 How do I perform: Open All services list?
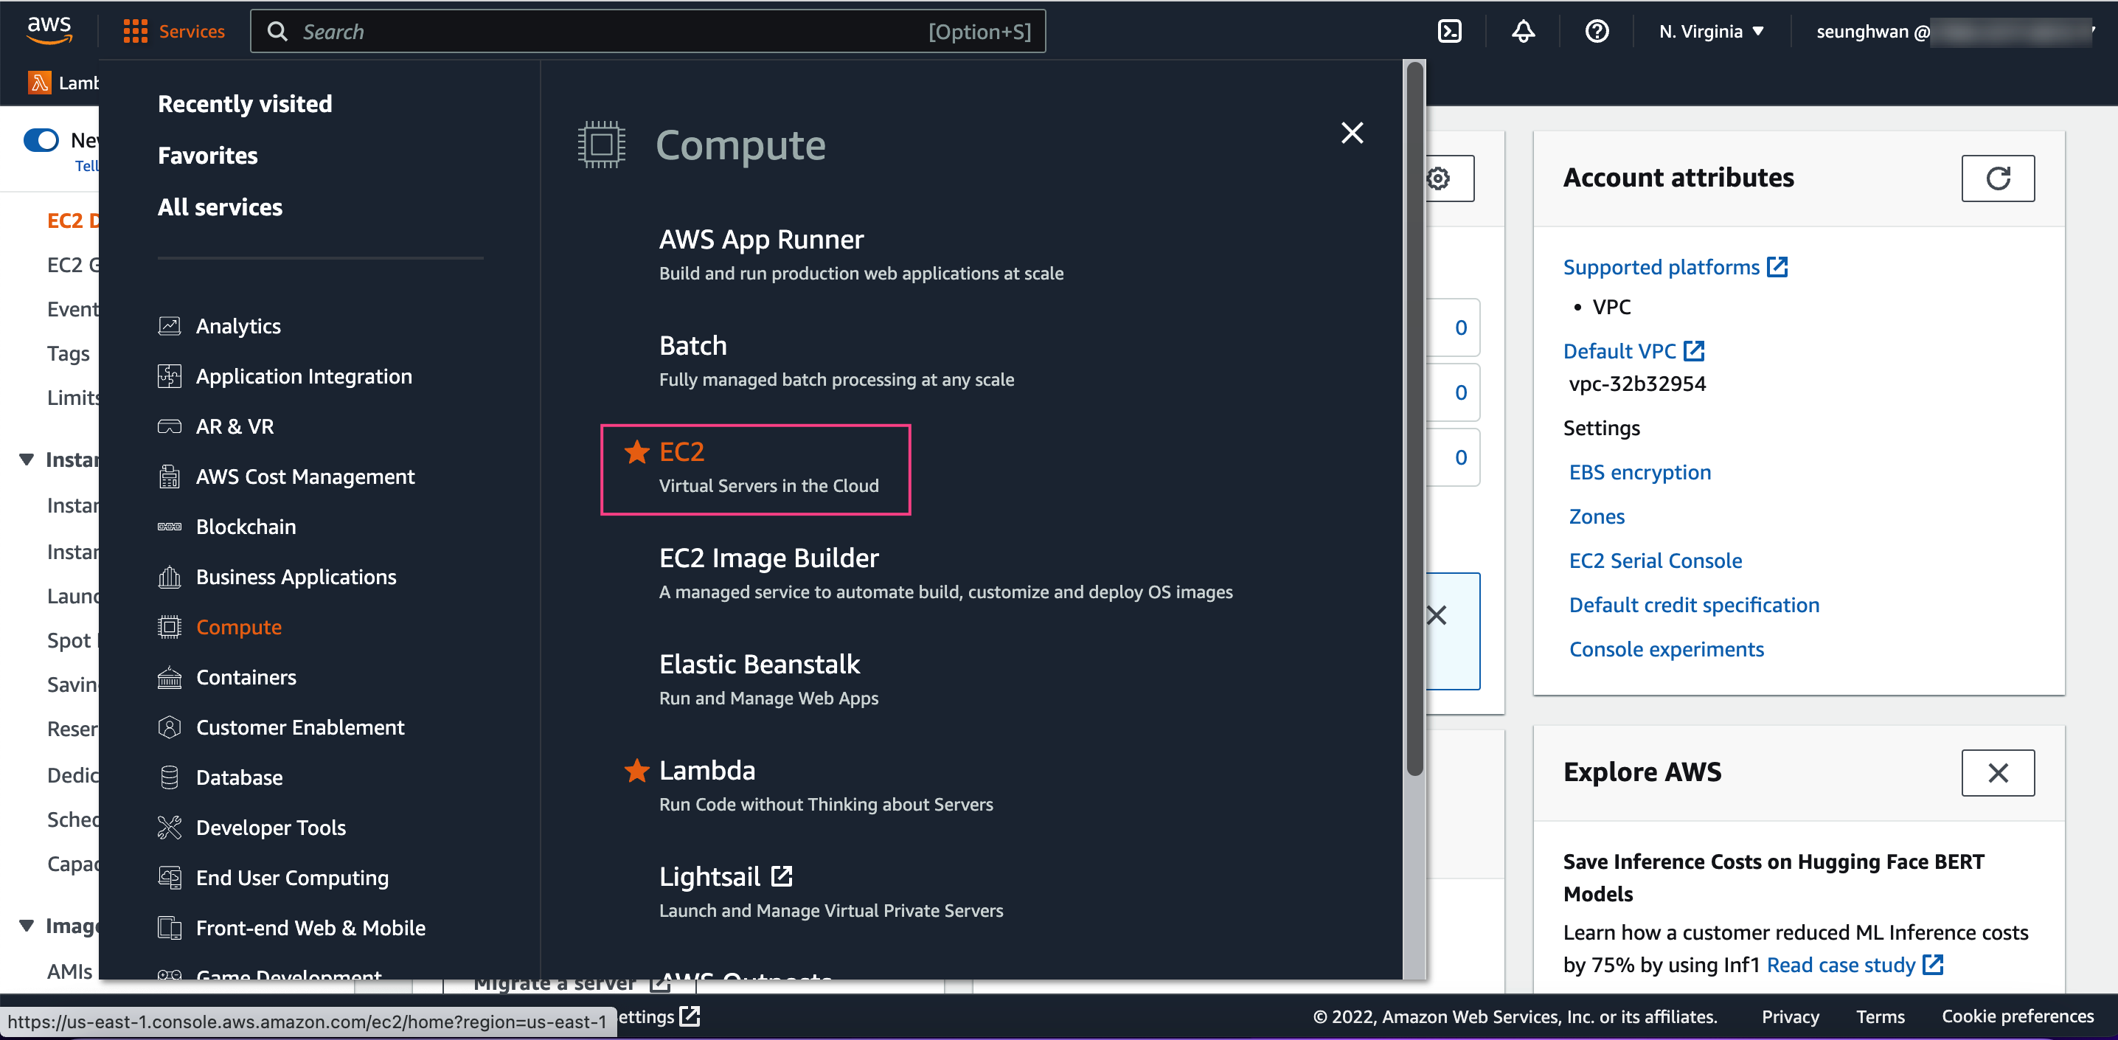220,207
